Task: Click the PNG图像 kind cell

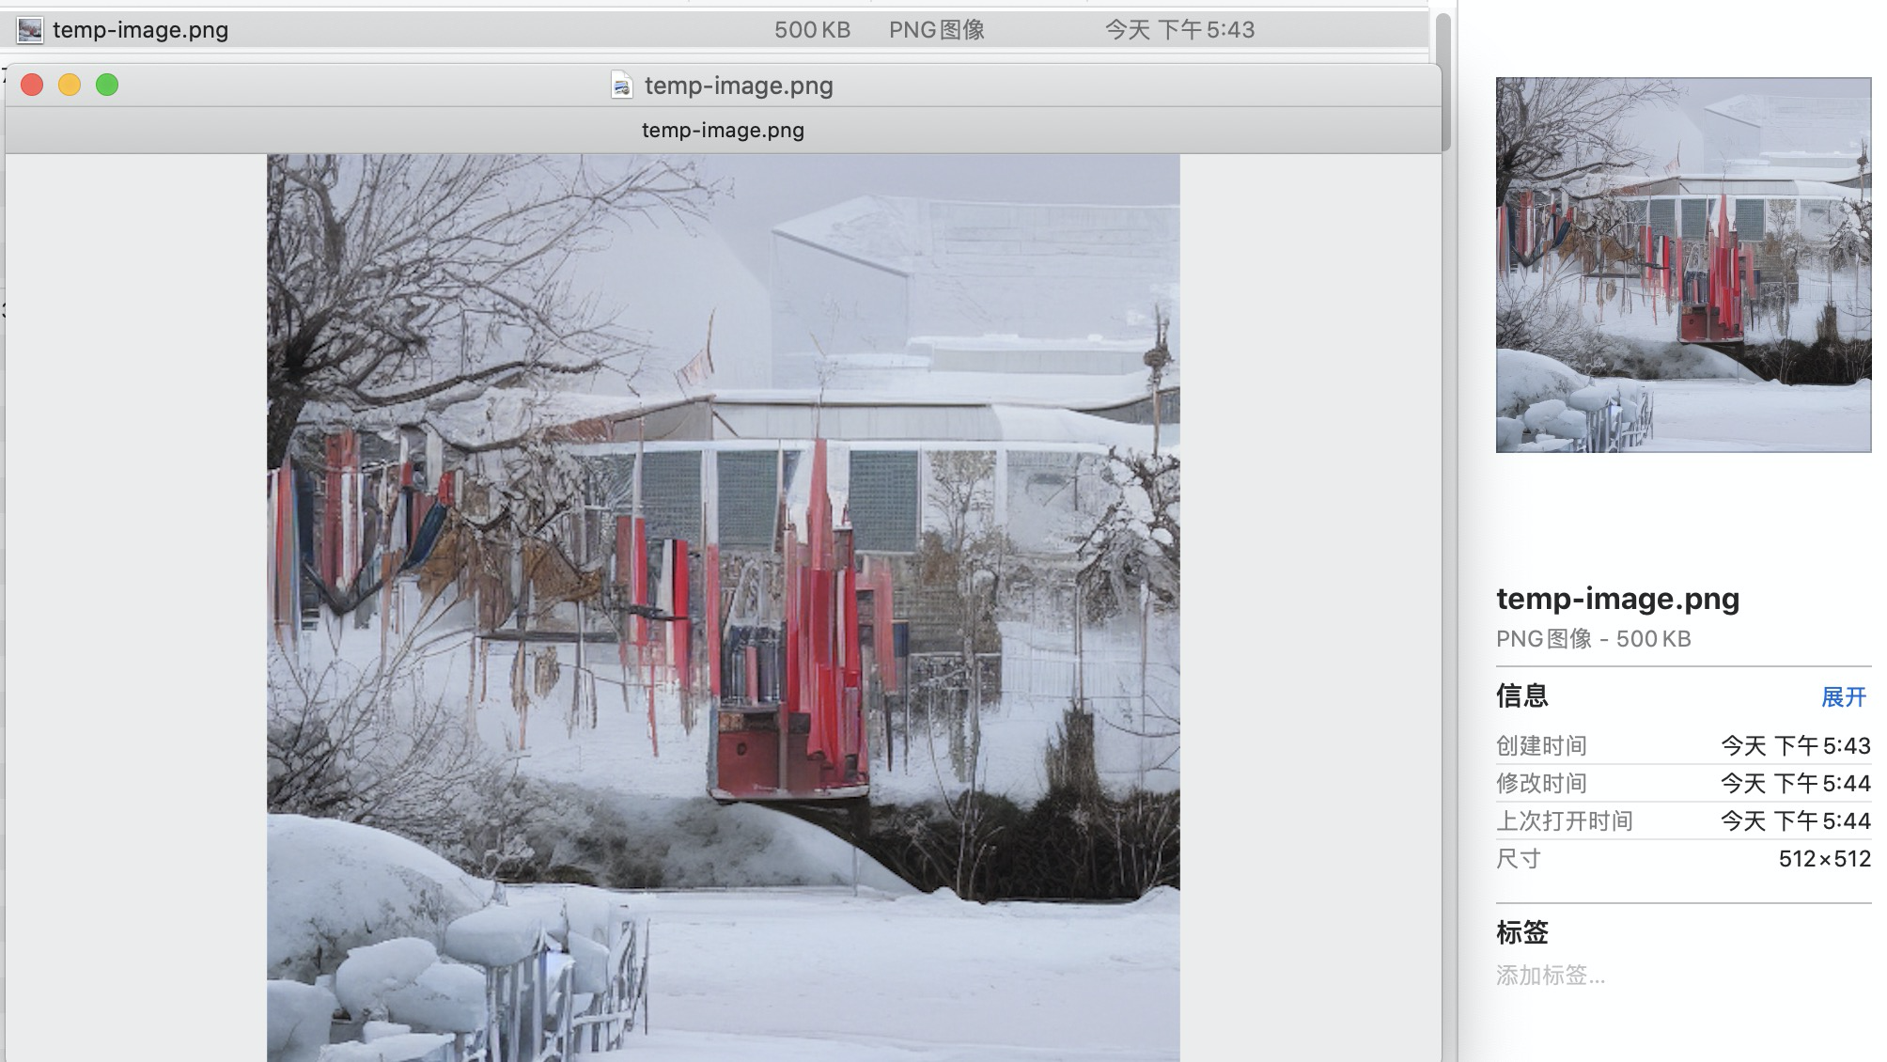Action: click(x=937, y=30)
